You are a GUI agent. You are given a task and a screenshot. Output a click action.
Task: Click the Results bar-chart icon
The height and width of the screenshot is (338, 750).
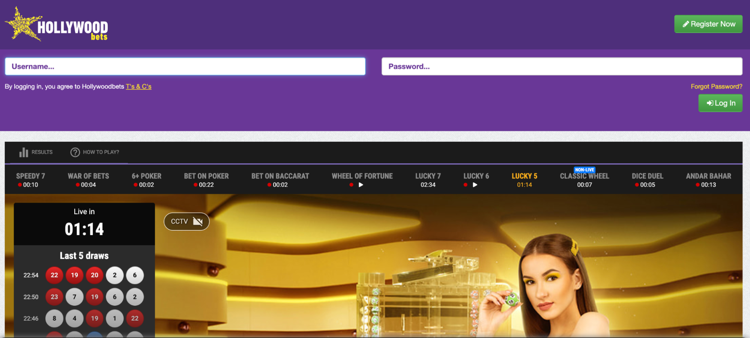coord(23,152)
